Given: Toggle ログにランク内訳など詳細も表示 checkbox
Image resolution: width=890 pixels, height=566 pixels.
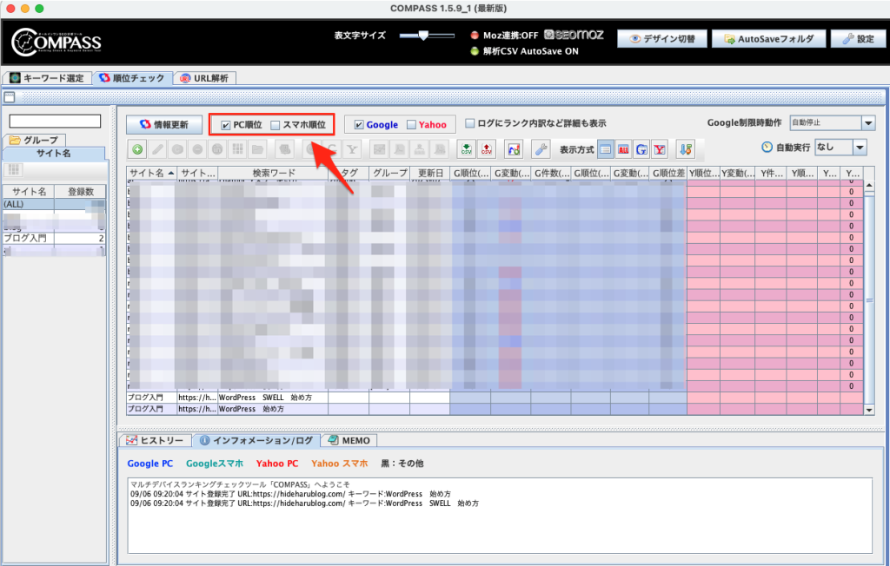Looking at the screenshot, I should [470, 123].
